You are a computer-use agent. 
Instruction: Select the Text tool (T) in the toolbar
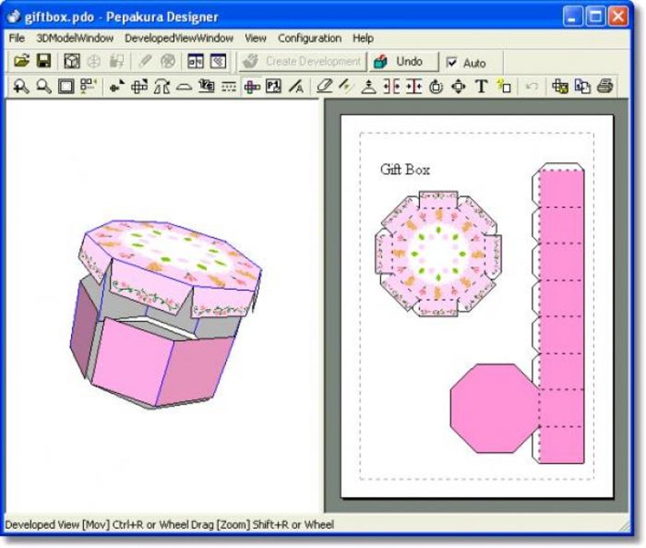tap(481, 87)
